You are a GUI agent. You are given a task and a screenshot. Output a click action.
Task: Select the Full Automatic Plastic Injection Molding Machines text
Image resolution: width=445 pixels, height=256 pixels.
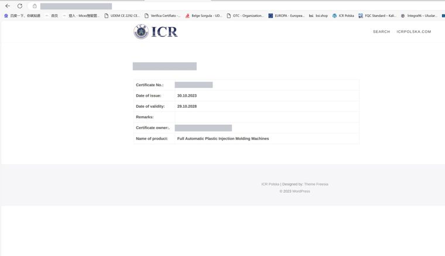[x=222, y=138]
